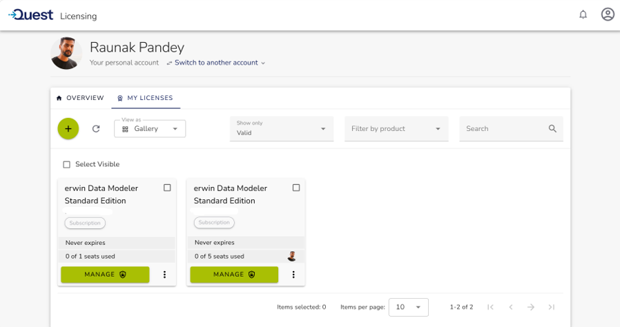The height and width of the screenshot is (327, 620).
Task: Go to the previous page of licenses
Action: [510, 307]
